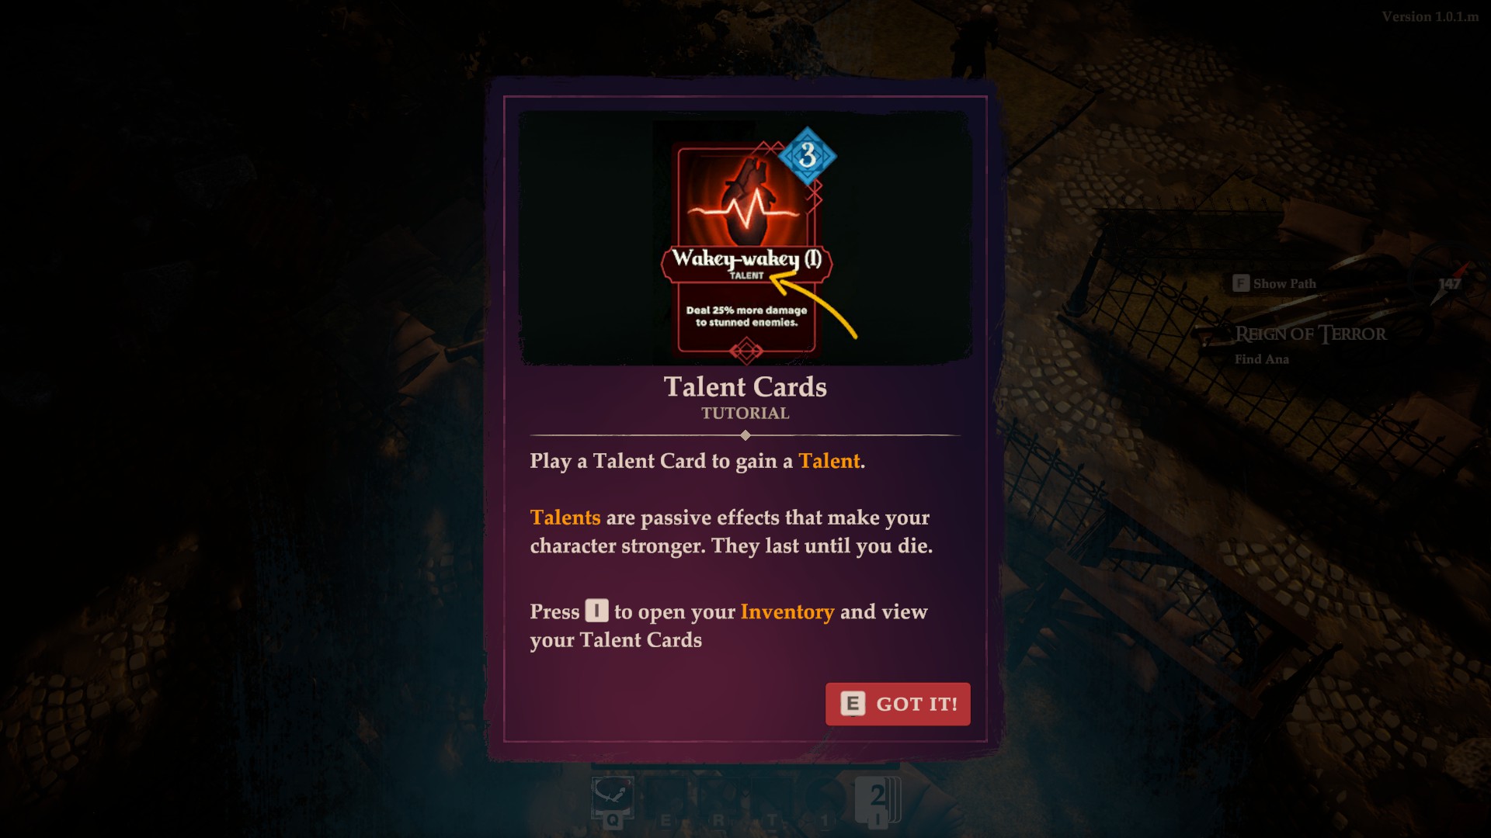This screenshot has width=1491, height=838.
Task: Click the Find Ana objective text
Action: [1262, 359]
